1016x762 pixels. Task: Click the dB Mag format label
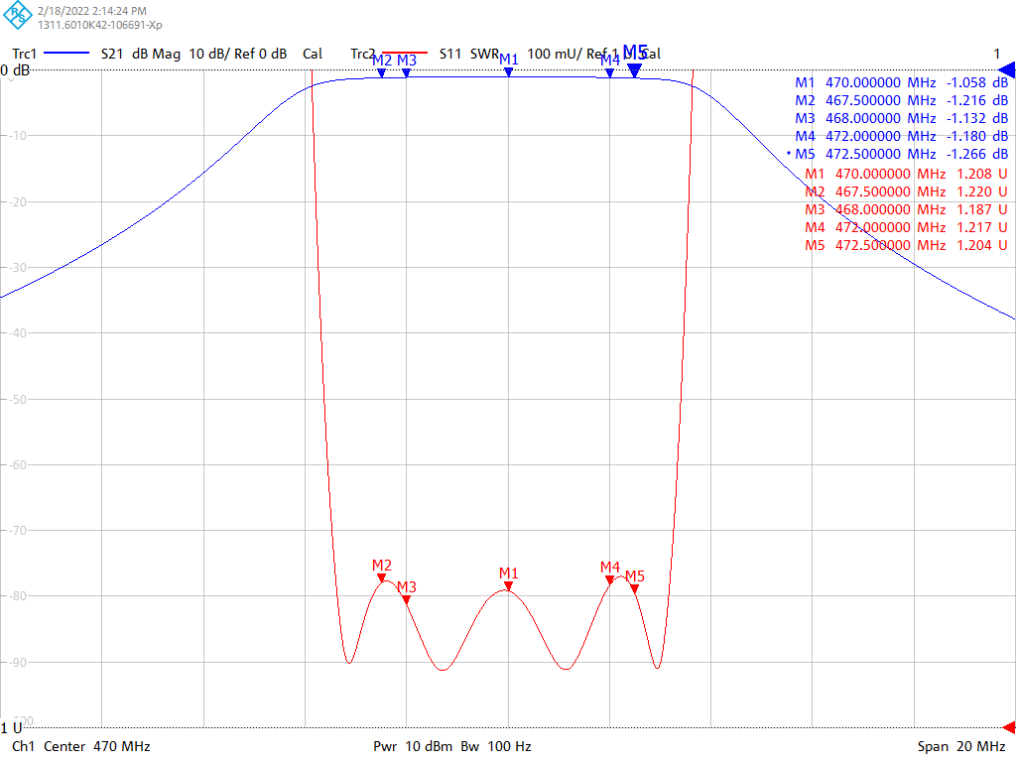156,54
